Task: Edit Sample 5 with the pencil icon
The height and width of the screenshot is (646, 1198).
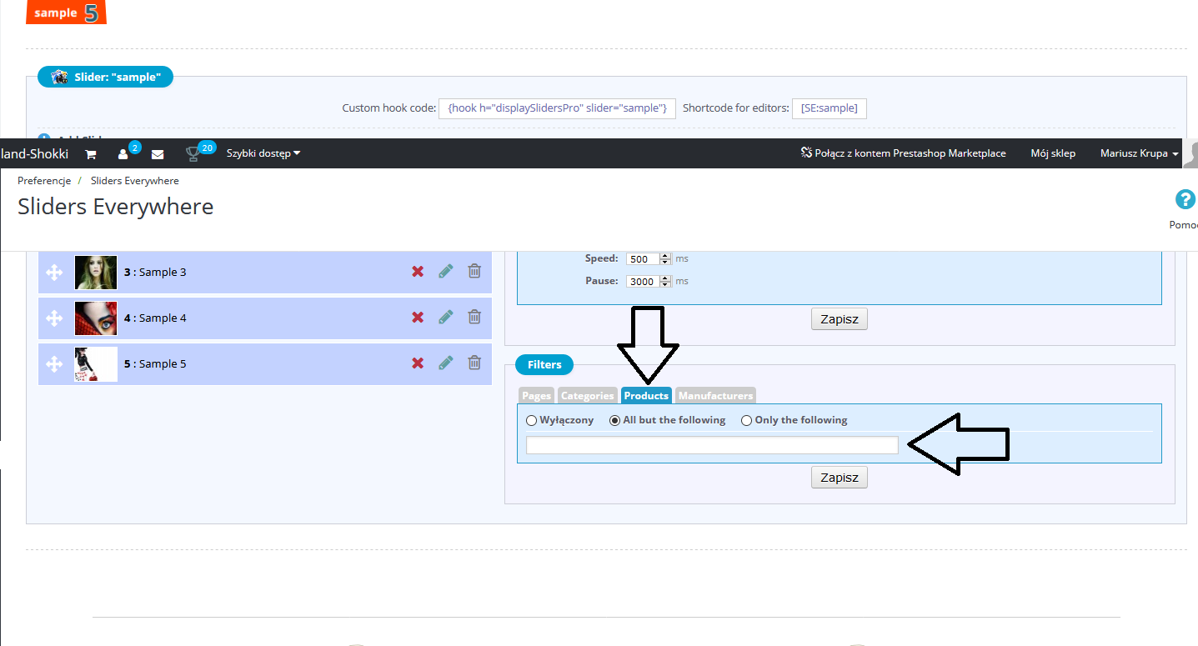Action: point(446,363)
